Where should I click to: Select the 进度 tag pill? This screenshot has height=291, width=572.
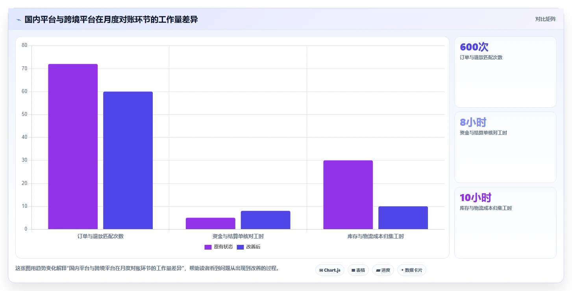pyautogui.click(x=383, y=270)
